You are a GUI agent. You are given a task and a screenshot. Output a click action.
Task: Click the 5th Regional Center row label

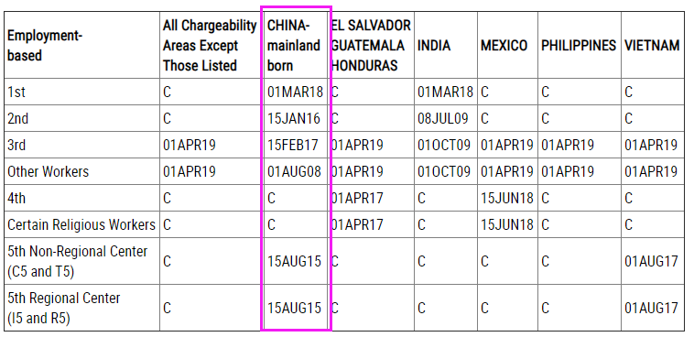pyautogui.click(x=63, y=308)
